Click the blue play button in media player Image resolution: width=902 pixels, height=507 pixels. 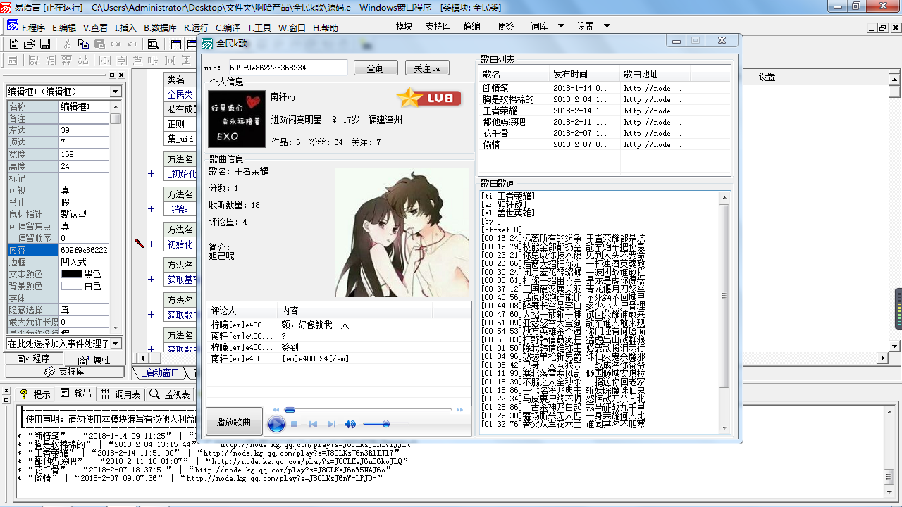[276, 424]
